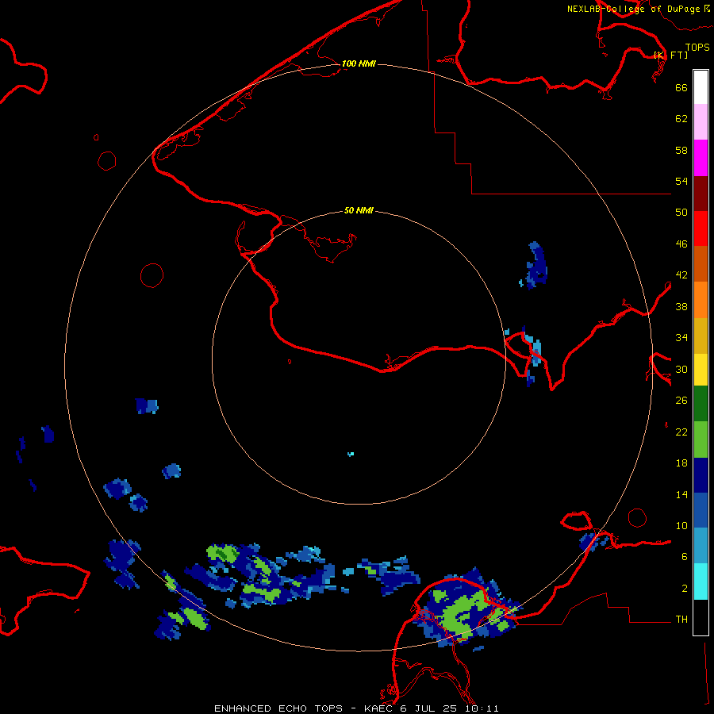The image size is (714, 714).
Task: Click the light pink legend swatch
Action: pyautogui.click(x=701, y=121)
